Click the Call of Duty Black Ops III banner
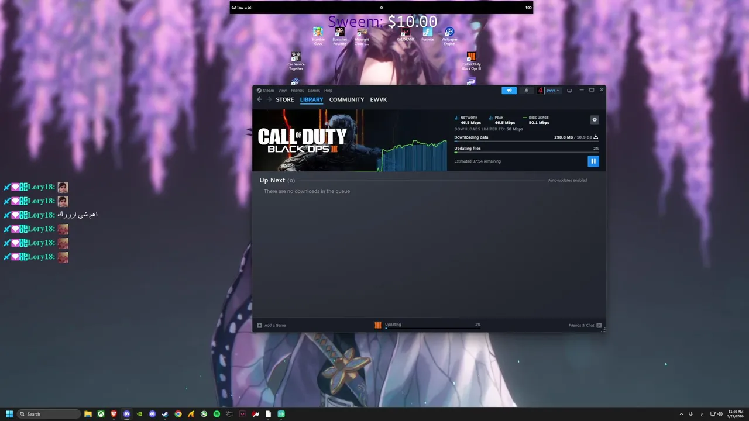The image size is (749, 421). point(349,140)
